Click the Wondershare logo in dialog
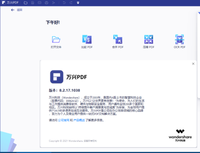The height and width of the screenshot is (153, 200). (x=180, y=136)
